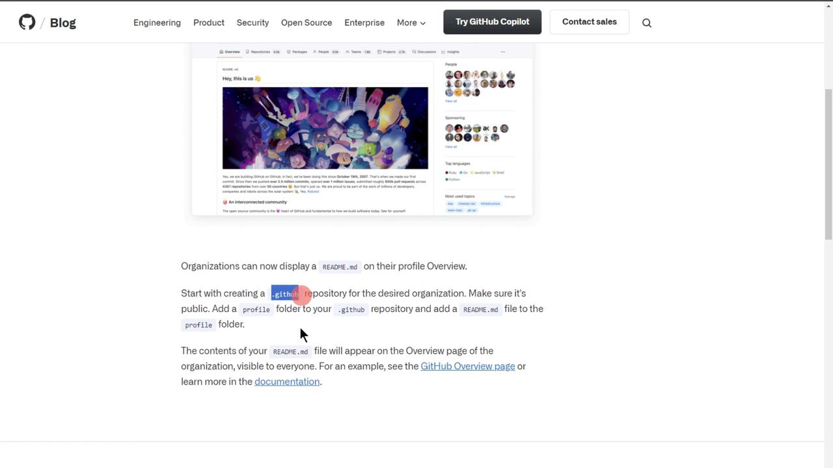Click the phrase "visible to everyone"
Screen dimensions: 833x468
[x=276, y=366]
